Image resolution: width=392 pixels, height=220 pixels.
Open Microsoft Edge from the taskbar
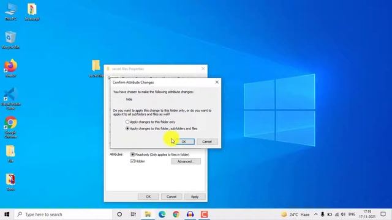(x=162, y=215)
